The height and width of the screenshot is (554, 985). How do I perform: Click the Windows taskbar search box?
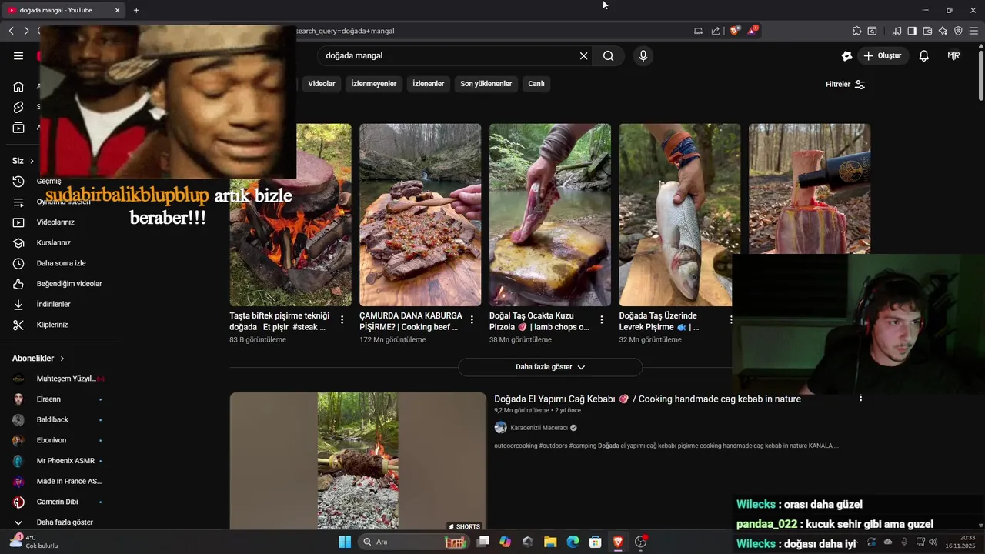414,542
